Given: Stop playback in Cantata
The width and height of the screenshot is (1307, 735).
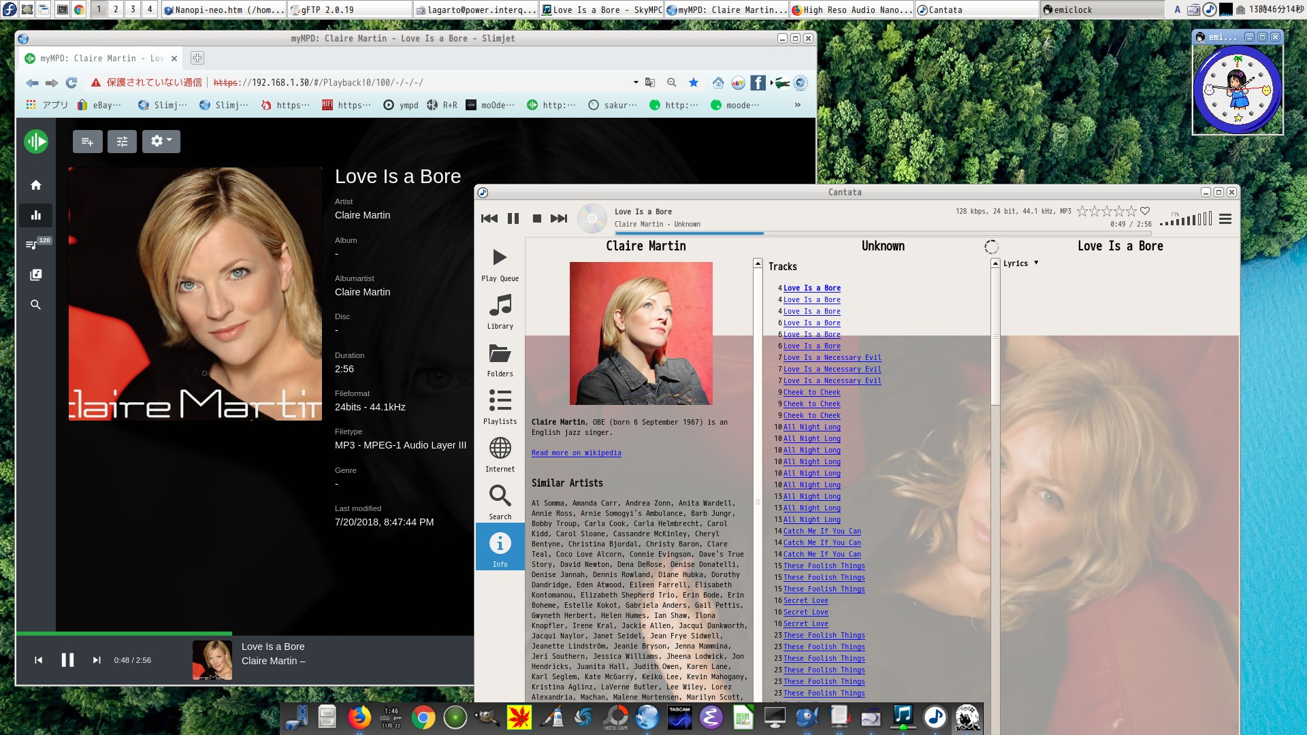Looking at the screenshot, I should (536, 218).
